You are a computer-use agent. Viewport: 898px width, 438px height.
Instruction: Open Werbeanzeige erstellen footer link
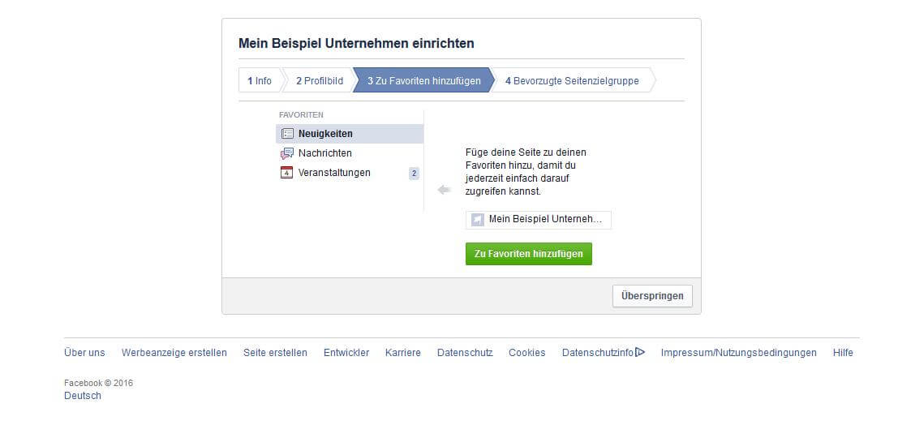[x=174, y=353]
